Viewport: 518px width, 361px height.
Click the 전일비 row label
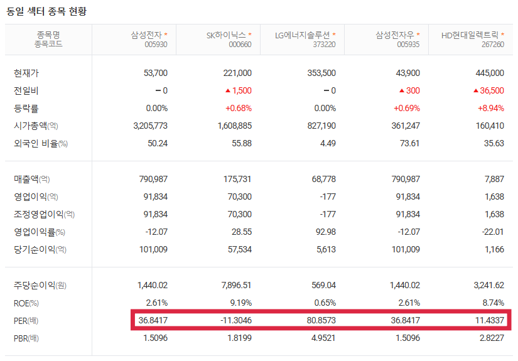[26, 90]
